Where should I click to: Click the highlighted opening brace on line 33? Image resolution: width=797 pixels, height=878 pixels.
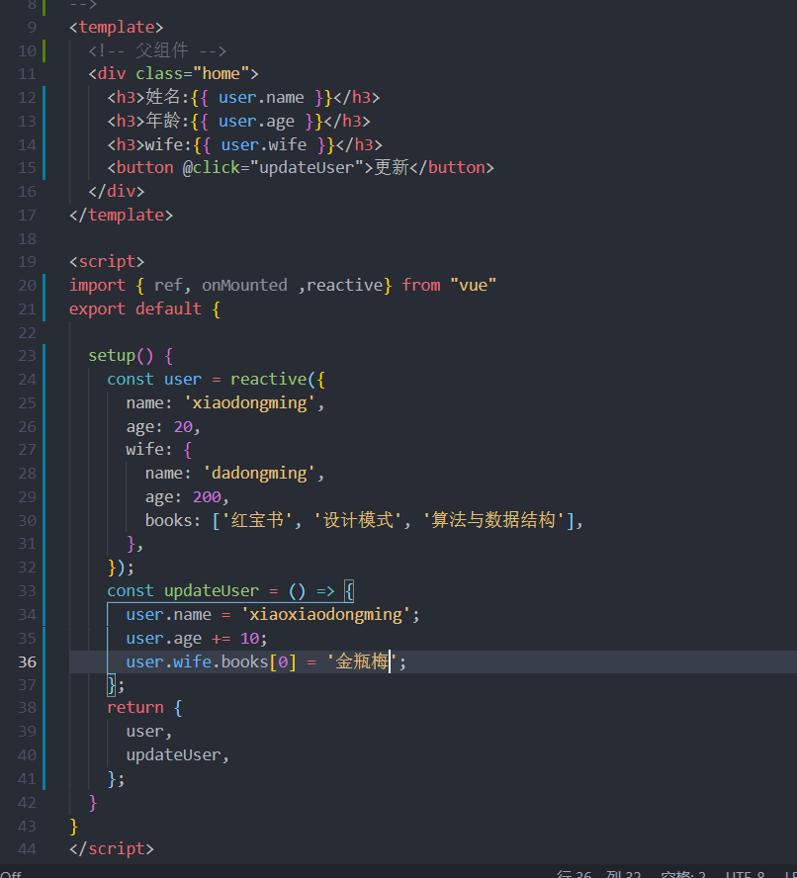click(x=349, y=591)
